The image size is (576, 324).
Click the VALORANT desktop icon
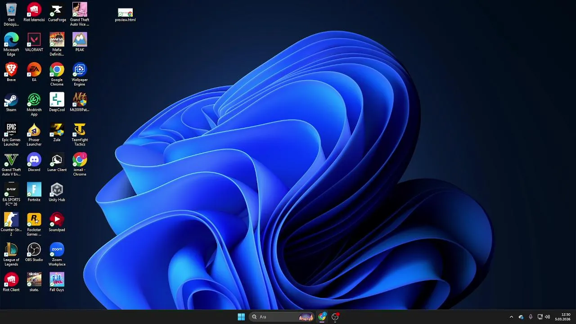click(34, 42)
